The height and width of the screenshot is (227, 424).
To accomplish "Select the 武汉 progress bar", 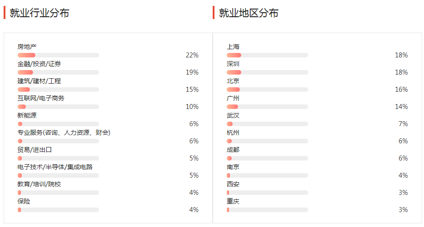I will point(267,124).
